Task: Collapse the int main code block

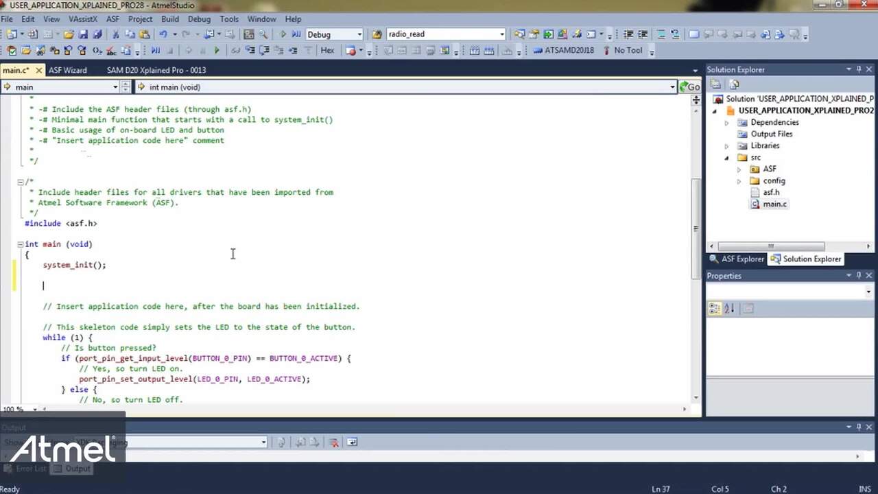Action: 21,244
